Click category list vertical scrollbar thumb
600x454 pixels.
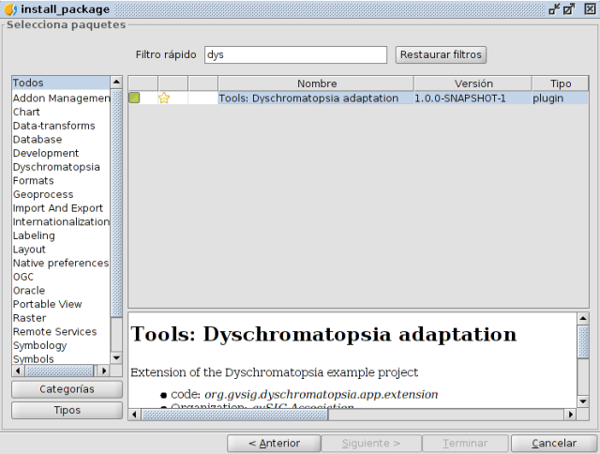click(116, 203)
